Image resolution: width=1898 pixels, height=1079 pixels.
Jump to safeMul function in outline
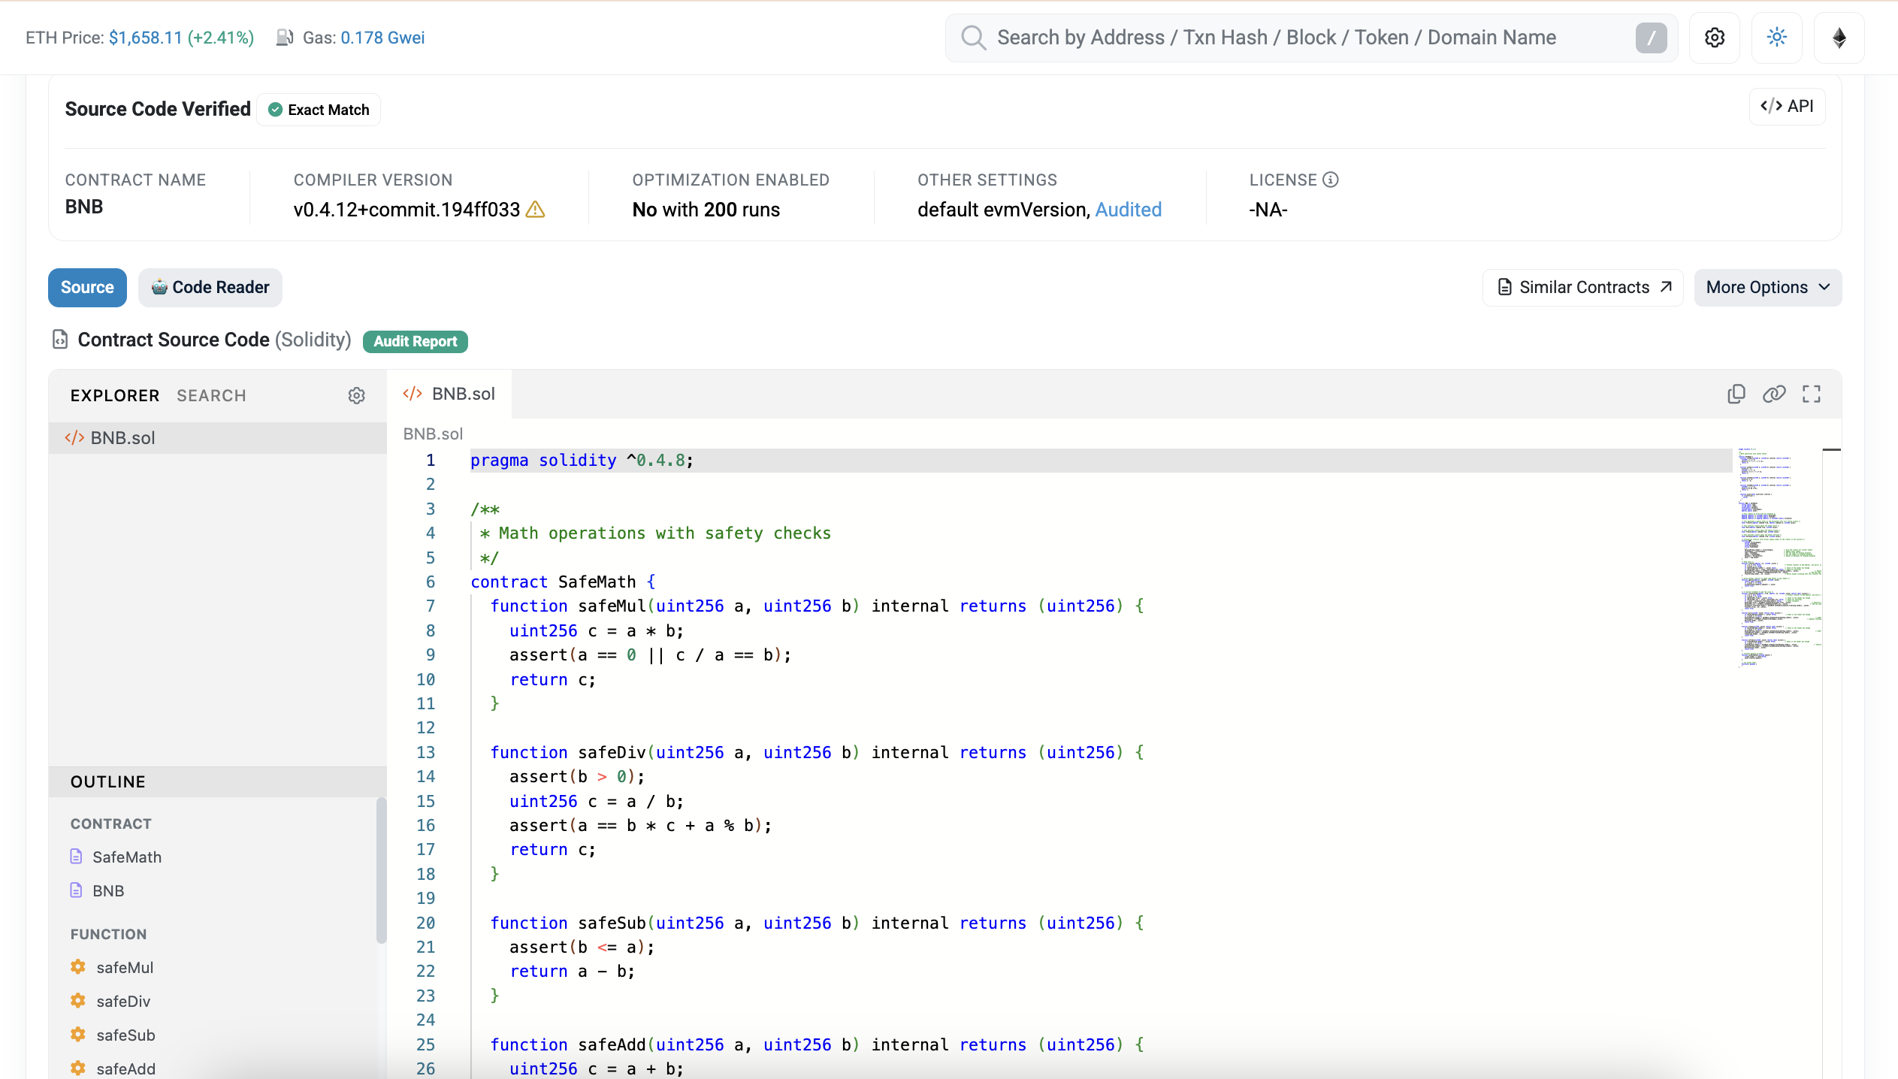(125, 967)
